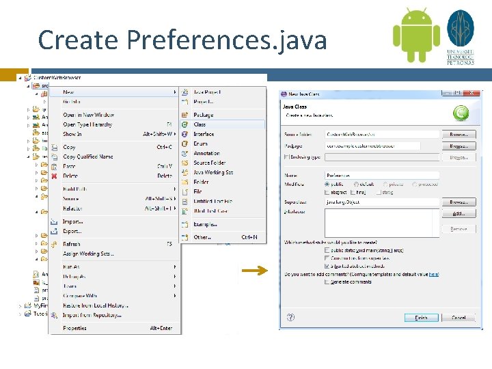The height and width of the screenshot is (369, 492).
Task: Select Java Project icon in New submenu
Action: coord(184,92)
